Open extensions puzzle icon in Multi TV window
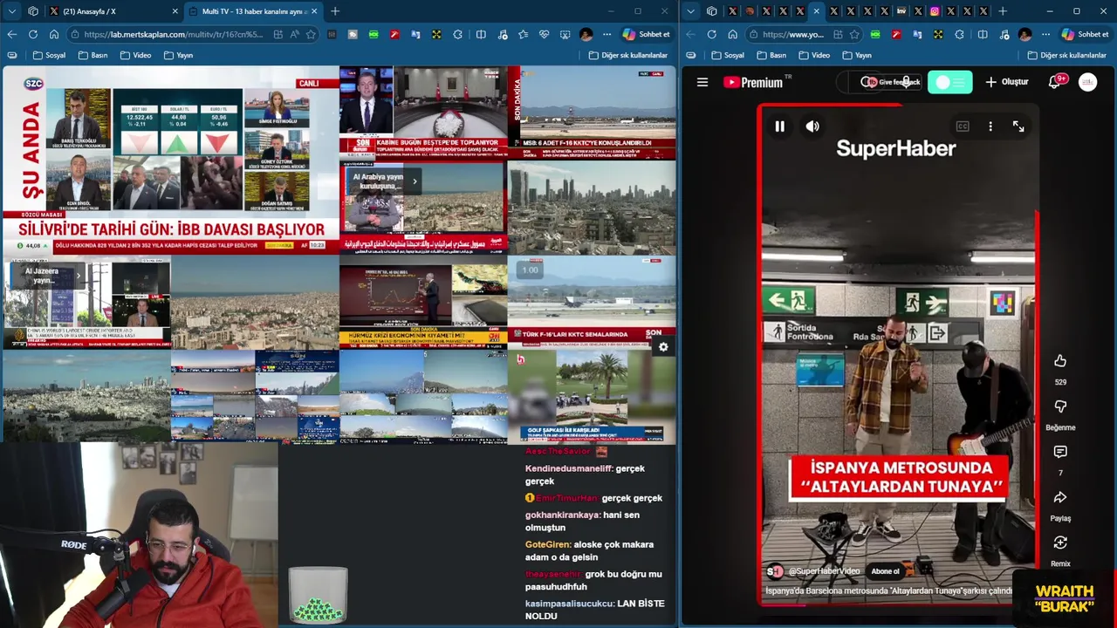The image size is (1117, 628). coord(458,34)
